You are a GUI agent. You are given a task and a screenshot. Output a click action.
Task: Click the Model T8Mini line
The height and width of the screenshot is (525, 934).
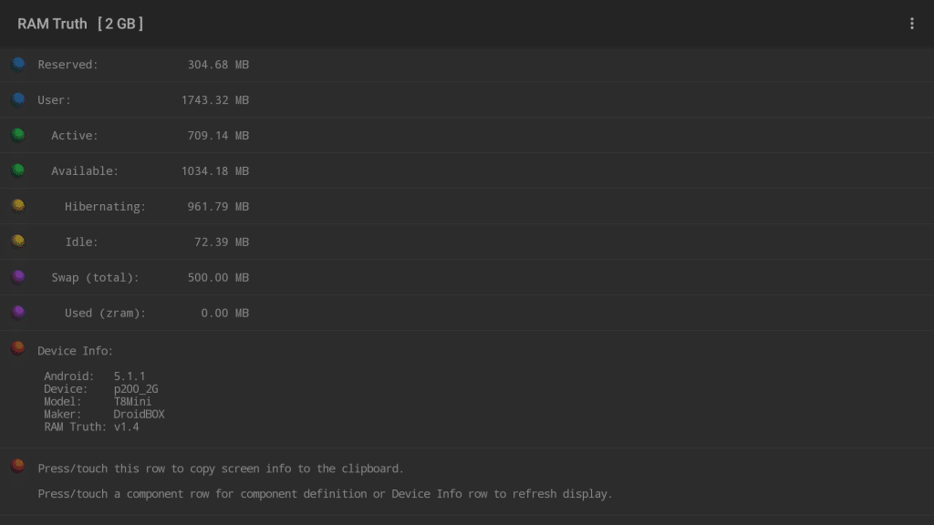[x=98, y=402]
